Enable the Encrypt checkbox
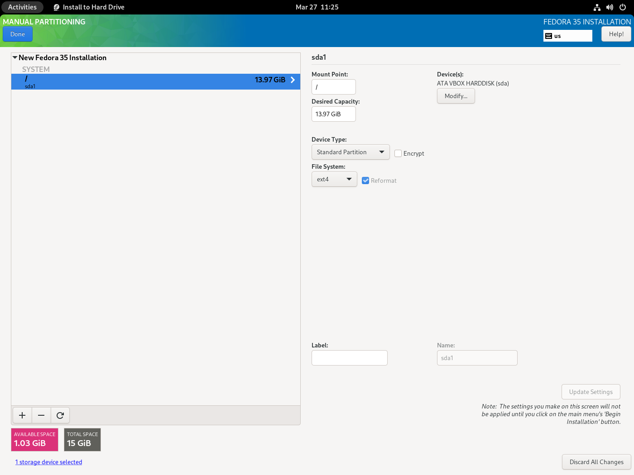The height and width of the screenshot is (475, 634). [398, 153]
